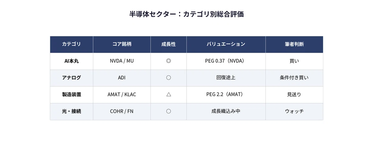Click the 買い judgment cell
Viewport: 373px width, 156px height.
pyautogui.click(x=294, y=61)
